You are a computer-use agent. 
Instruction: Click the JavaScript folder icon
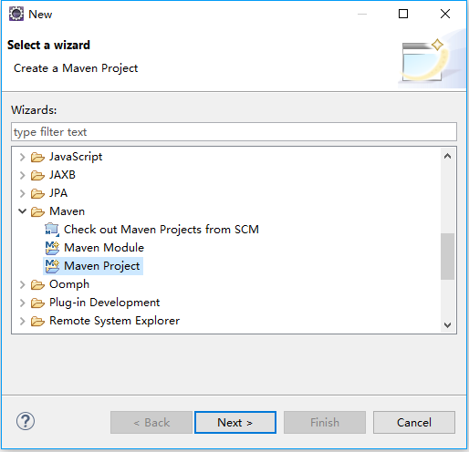pos(37,157)
